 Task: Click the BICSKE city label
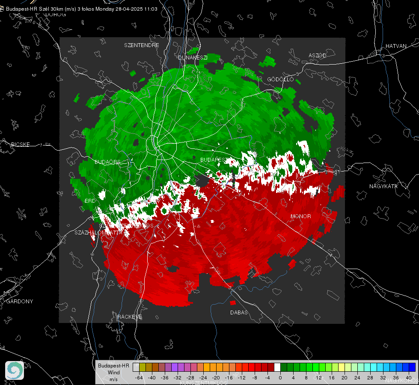click(x=21, y=144)
